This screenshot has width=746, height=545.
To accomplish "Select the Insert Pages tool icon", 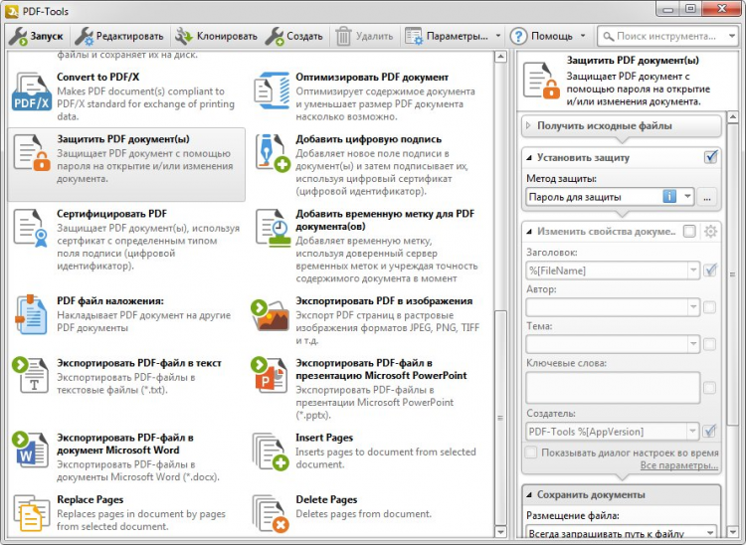I will pos(271,452).
